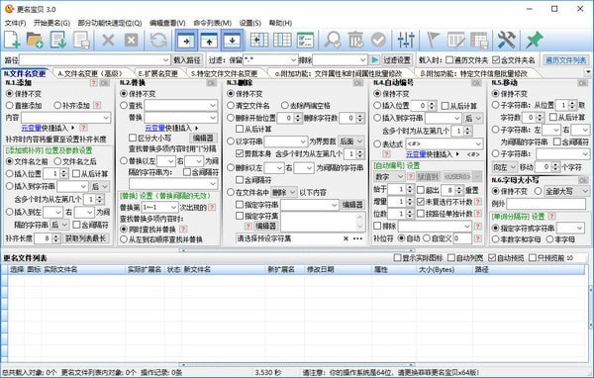Open the 开始更名(G) menu
The width and height of the screenshot is (594, 378).
[x=51, y=23]
